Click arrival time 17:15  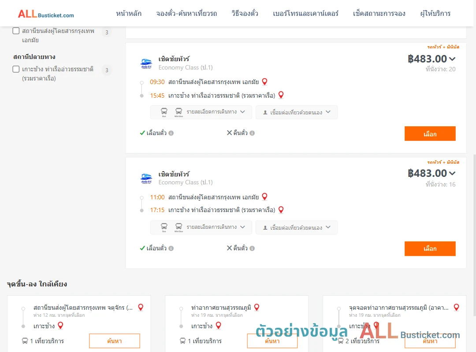click(157, 210)
